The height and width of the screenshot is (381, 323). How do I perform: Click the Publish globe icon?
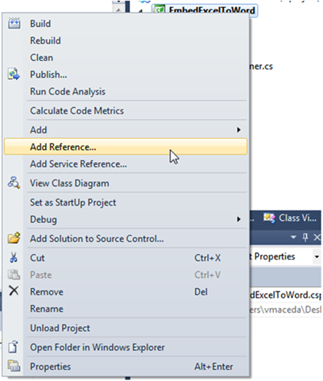pyautogui.click(x=13, y=75)
